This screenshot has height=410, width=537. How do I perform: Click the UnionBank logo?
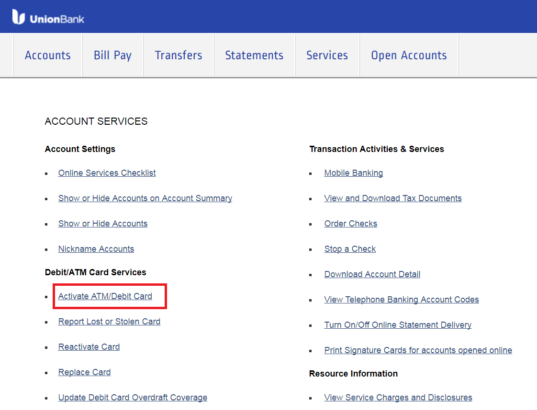(x=48, y=18)
